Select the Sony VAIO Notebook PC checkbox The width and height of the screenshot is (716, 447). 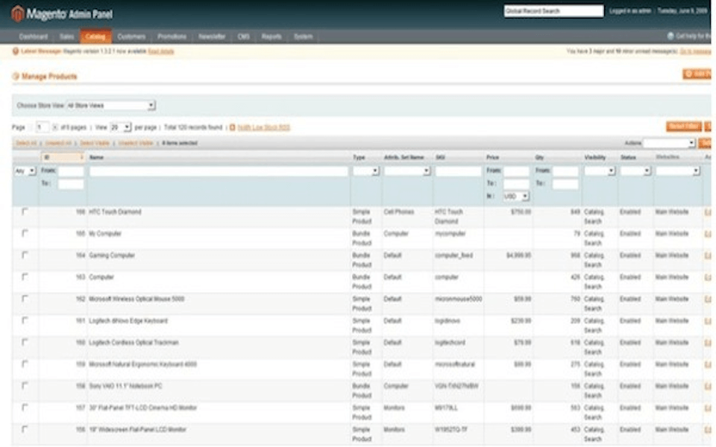coord(25,386)
